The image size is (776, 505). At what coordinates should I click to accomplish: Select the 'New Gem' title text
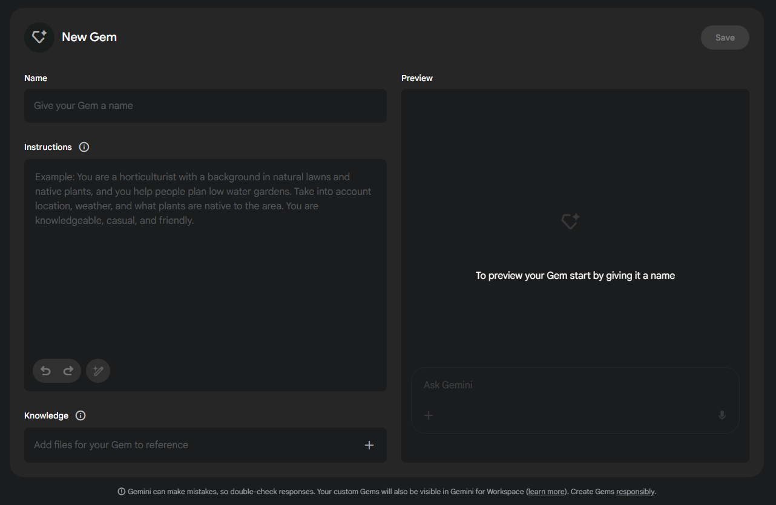coord(90,37)
